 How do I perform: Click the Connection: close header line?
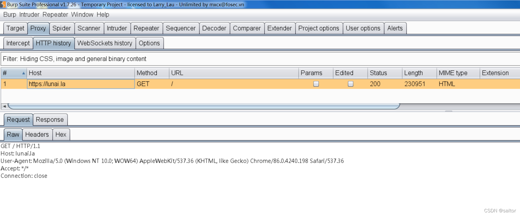point(24,176)
